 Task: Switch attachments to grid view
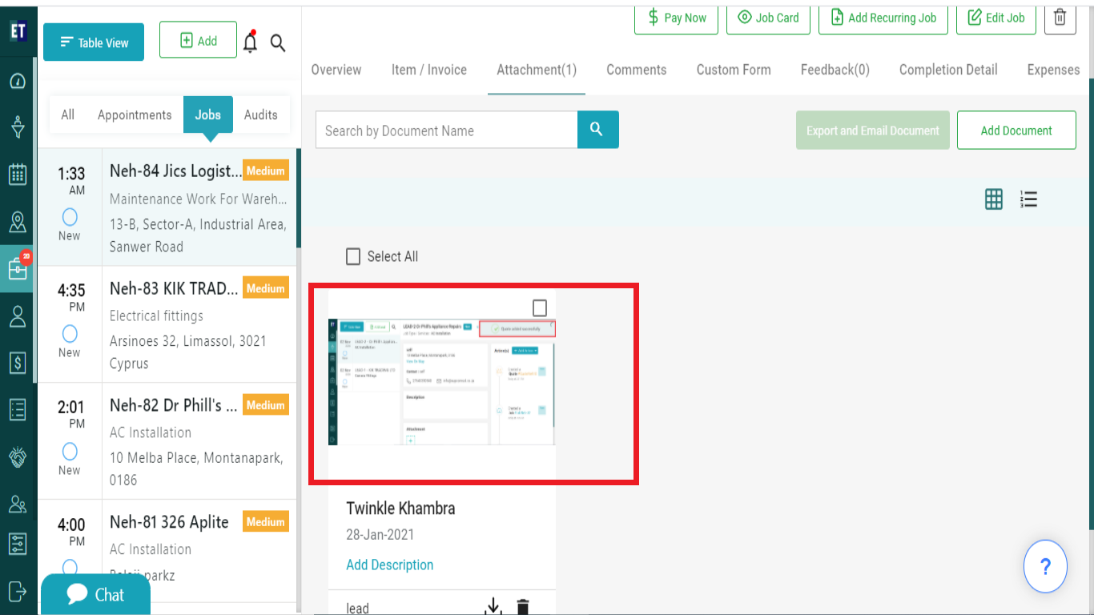(x=994, y=199)
